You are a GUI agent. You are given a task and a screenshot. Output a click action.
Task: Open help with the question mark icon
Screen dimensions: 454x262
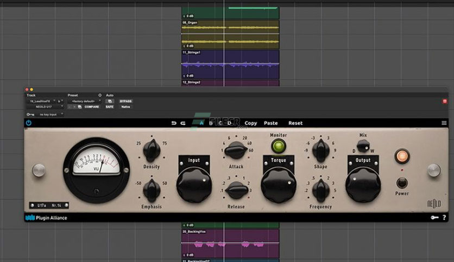point(444,218)
